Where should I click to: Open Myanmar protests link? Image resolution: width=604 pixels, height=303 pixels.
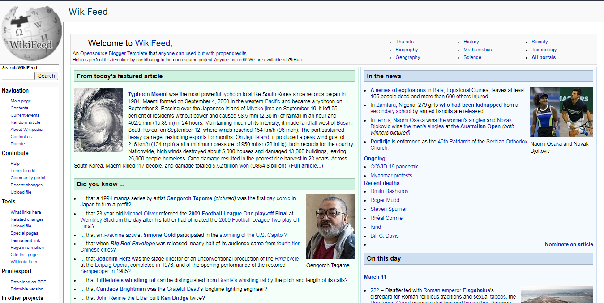391,176
